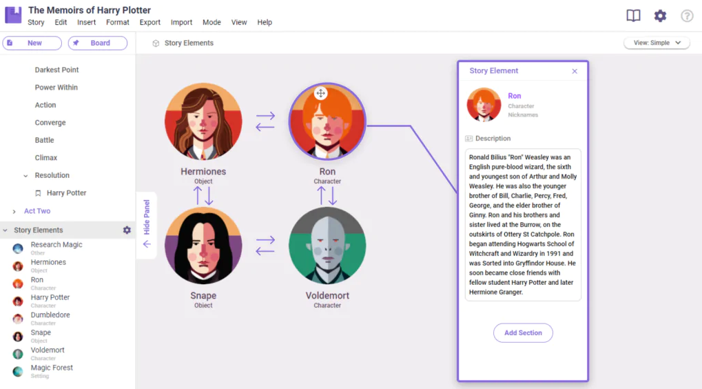Click Ron avatar in sidebar list
The width and height of the screenshot is (702, 389).
pos(18,283)
